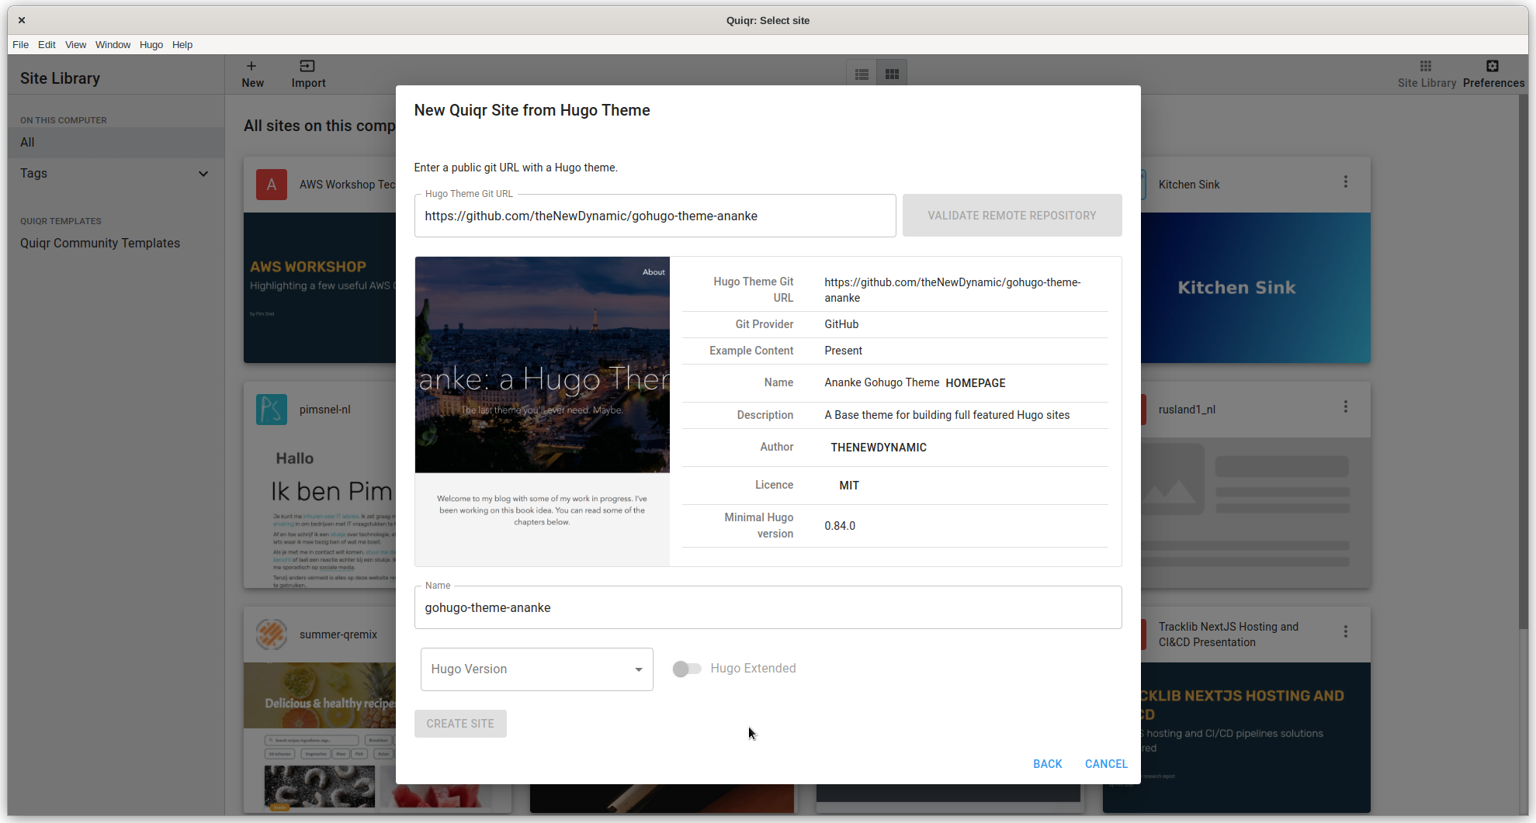Click the rusland1_nl site title
1536x823 pixels.
(x=1187, y=410)
